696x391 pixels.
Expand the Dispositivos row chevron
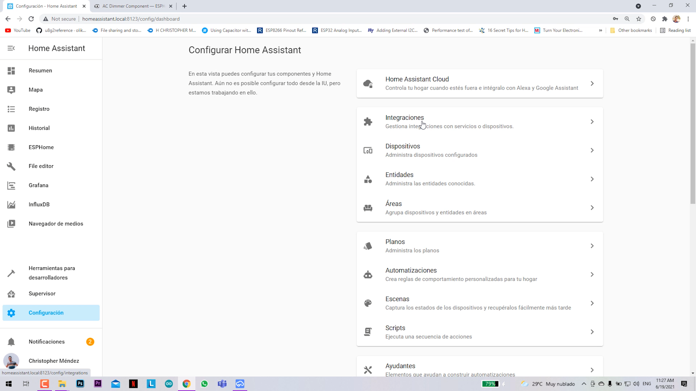592,150
